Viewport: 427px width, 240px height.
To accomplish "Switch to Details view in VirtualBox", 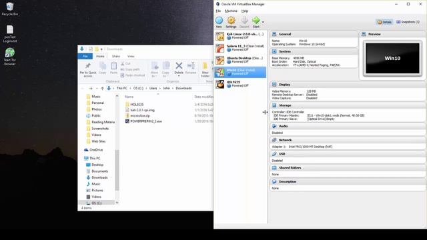I will (x=384, y=22).
